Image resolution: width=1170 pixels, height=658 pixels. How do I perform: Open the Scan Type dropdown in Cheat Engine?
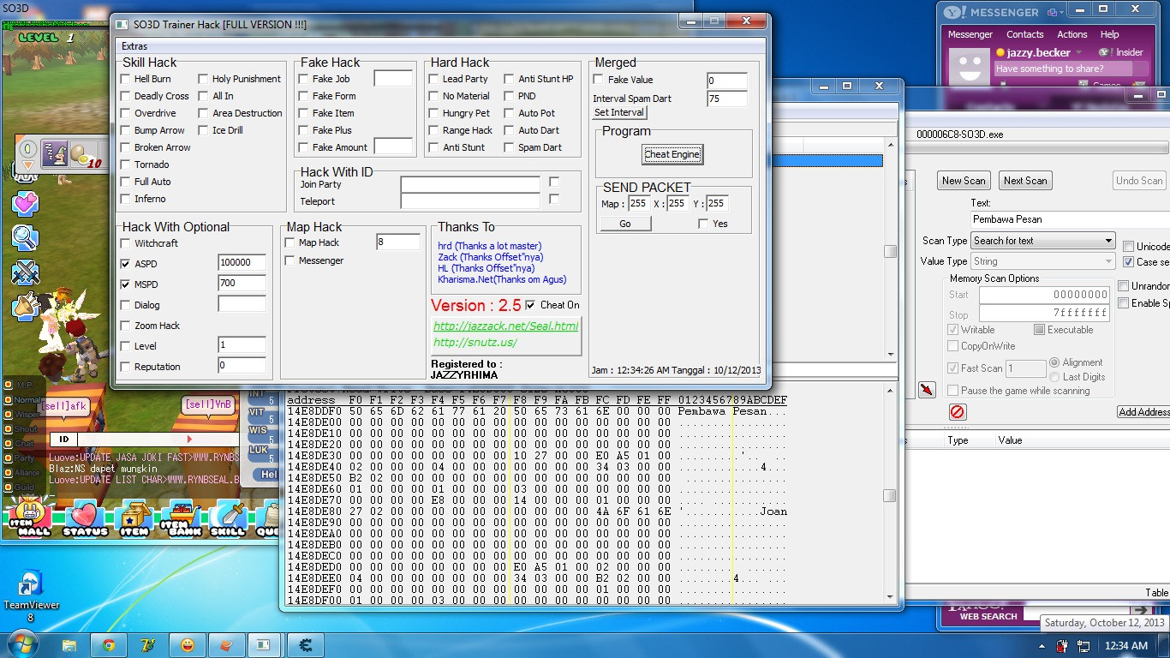click(x=1042, y=241)
